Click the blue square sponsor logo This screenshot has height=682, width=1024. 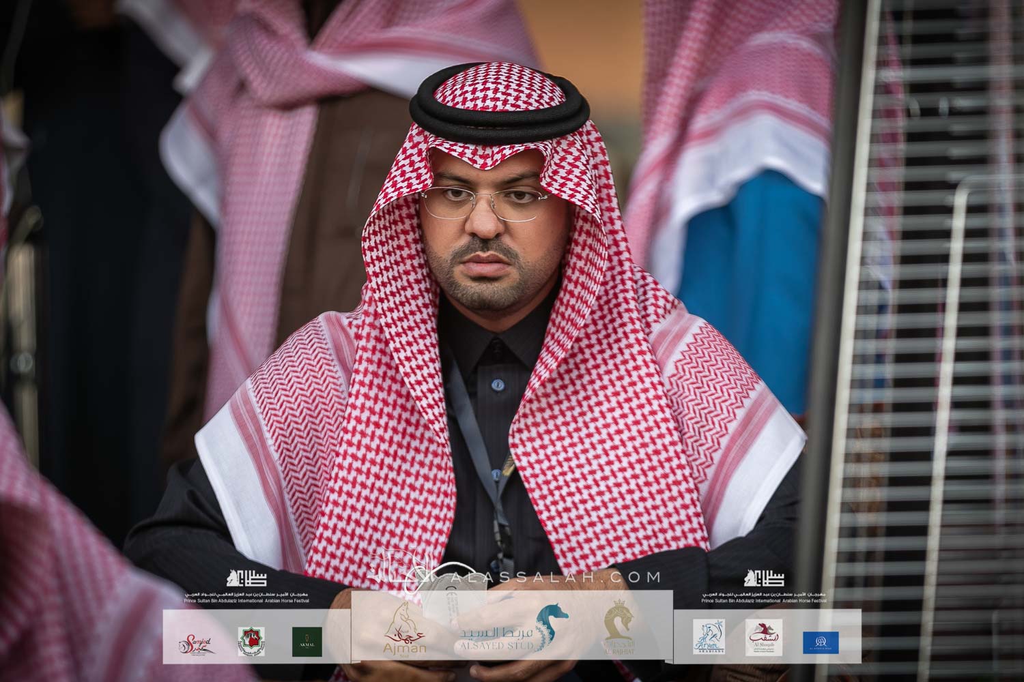[x=821, y=642]
